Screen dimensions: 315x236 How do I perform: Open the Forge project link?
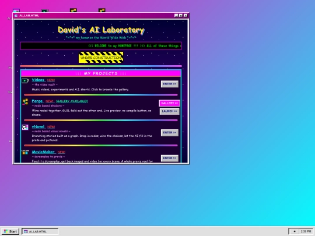pos(37,101)
